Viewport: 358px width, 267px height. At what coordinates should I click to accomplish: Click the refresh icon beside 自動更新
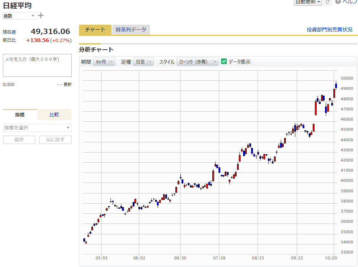328,2
